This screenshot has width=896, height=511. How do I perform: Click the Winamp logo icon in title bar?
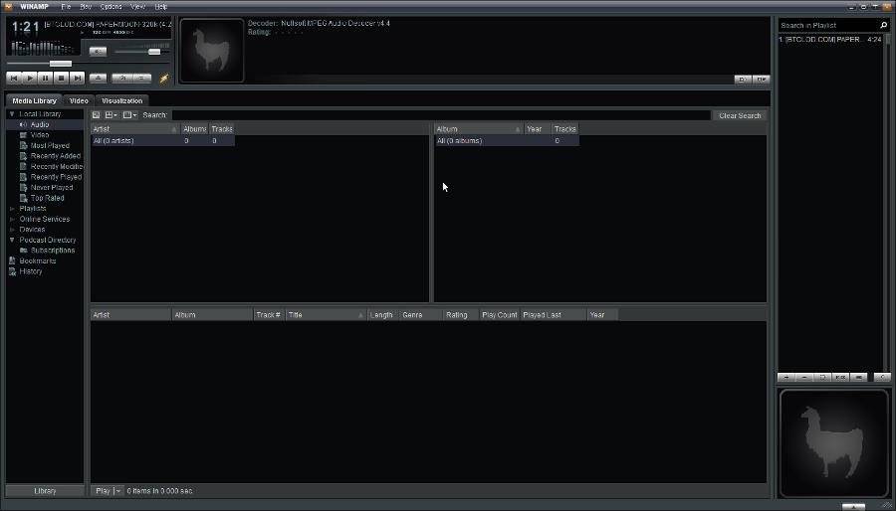point(9,6)
